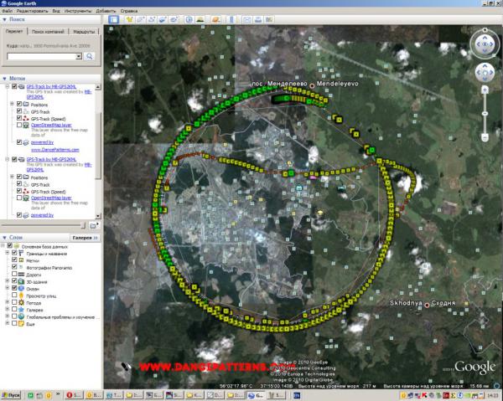Click the Record a Tour toolbar icon

click(x=174, y=19)
